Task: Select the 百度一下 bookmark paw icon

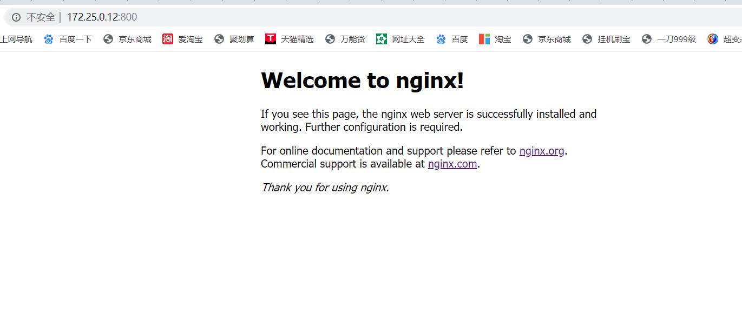Action: 48,38
